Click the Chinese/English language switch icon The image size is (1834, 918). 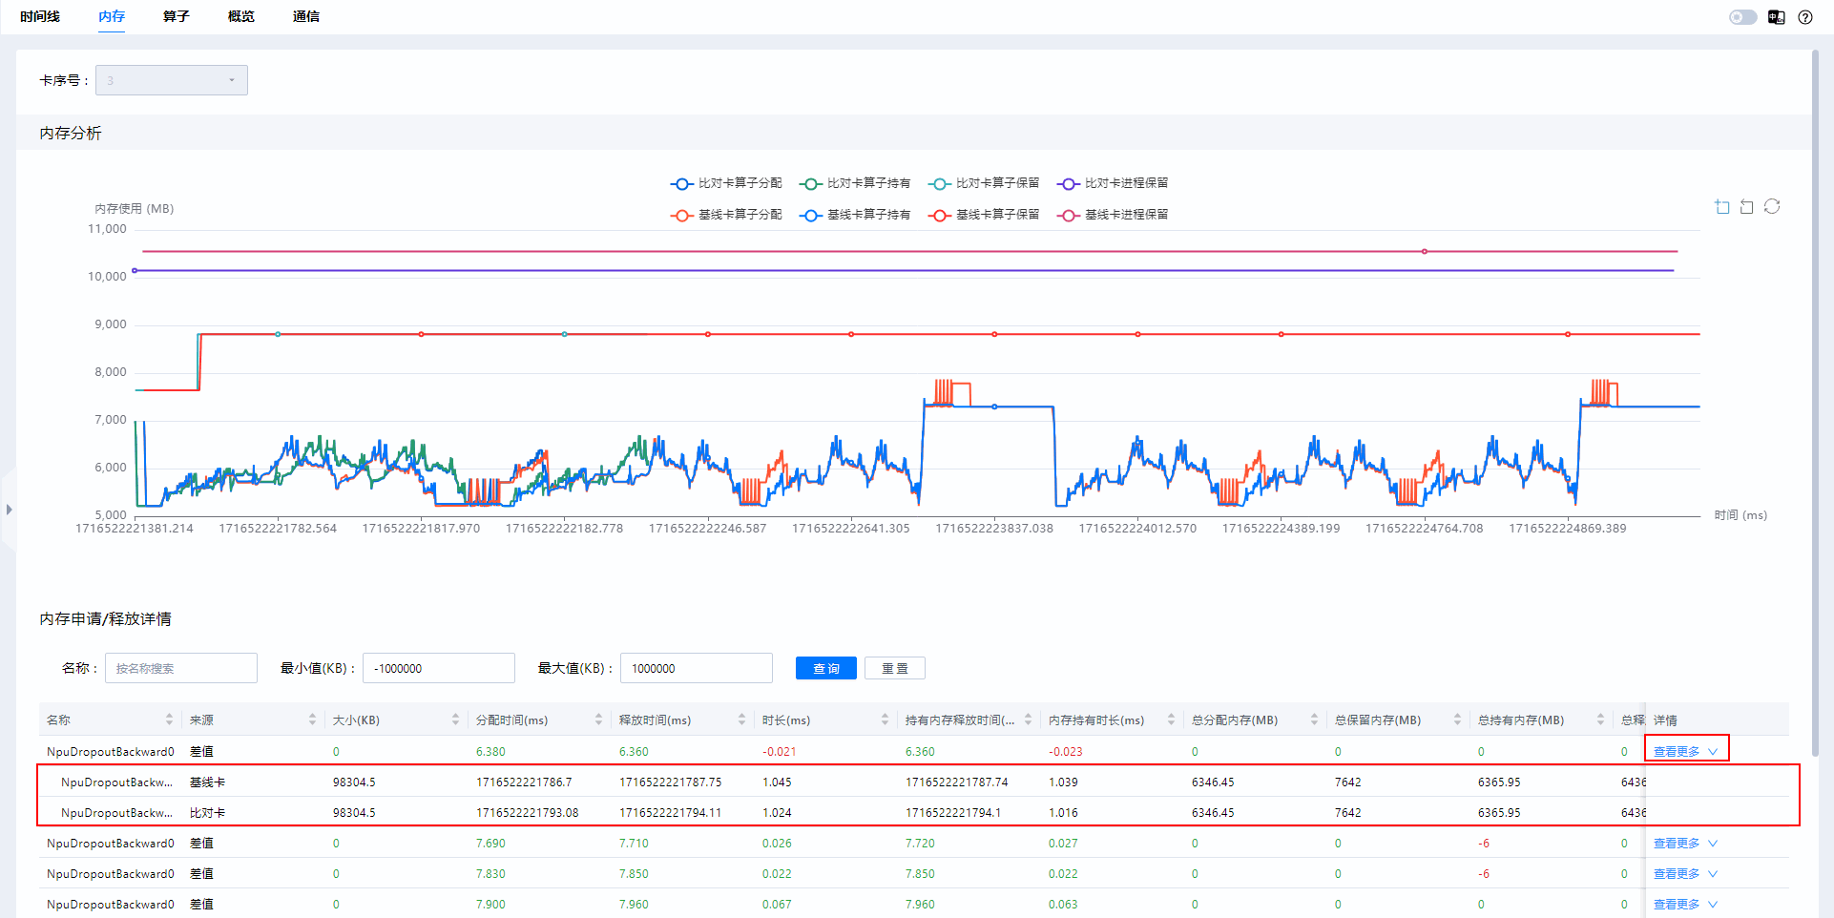[x=1776, y=17]
